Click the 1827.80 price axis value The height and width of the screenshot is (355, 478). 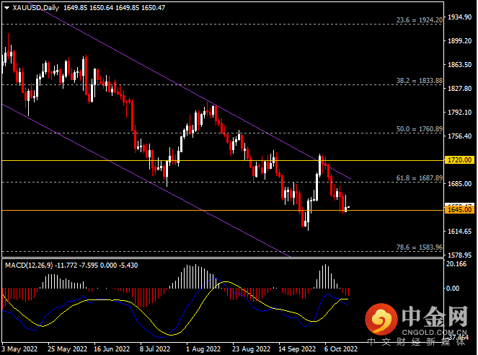[x=459, y=89]
